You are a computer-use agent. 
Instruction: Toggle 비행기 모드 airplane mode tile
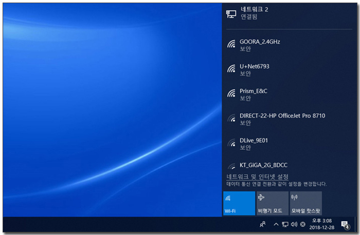[272, 203]
